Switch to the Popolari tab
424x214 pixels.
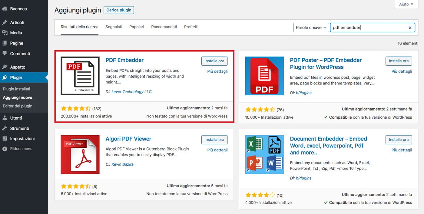[x=137, y=27]
